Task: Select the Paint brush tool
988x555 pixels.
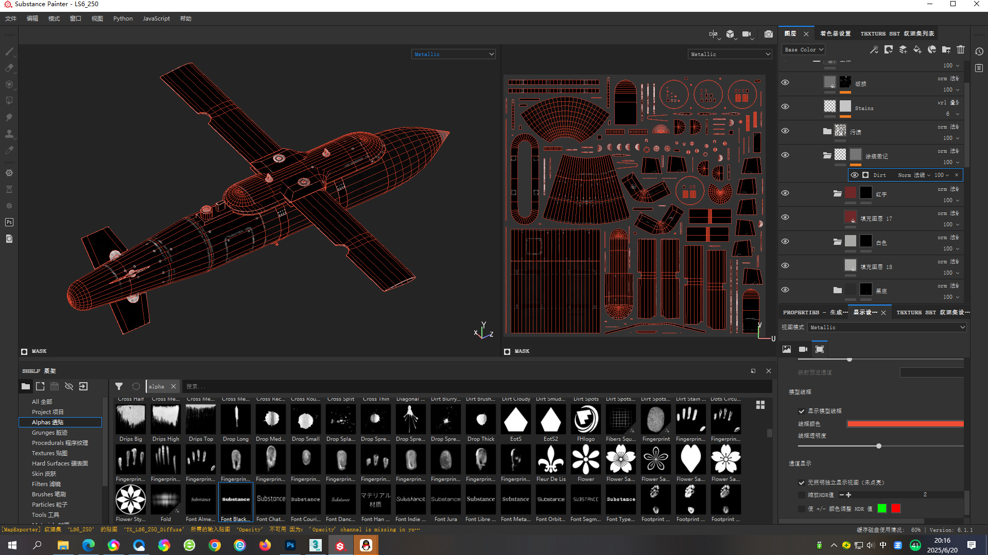Action: [9, 51]
